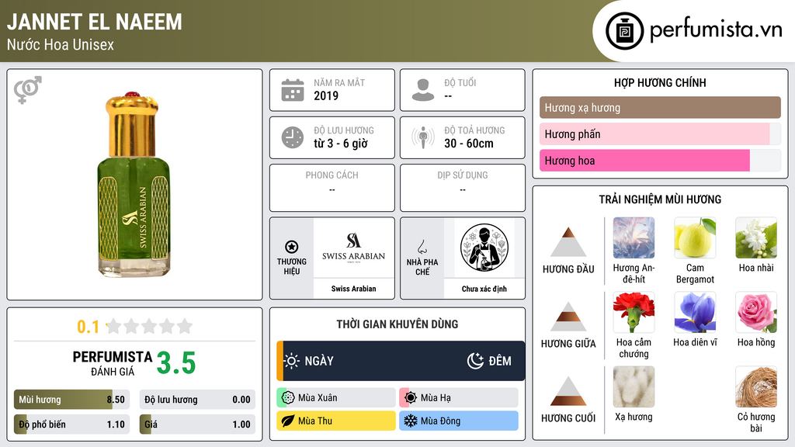Viewport: 795px width, 447px height.
Task: Click the Swiss Arabian brand logo
Action: (353, 248)
